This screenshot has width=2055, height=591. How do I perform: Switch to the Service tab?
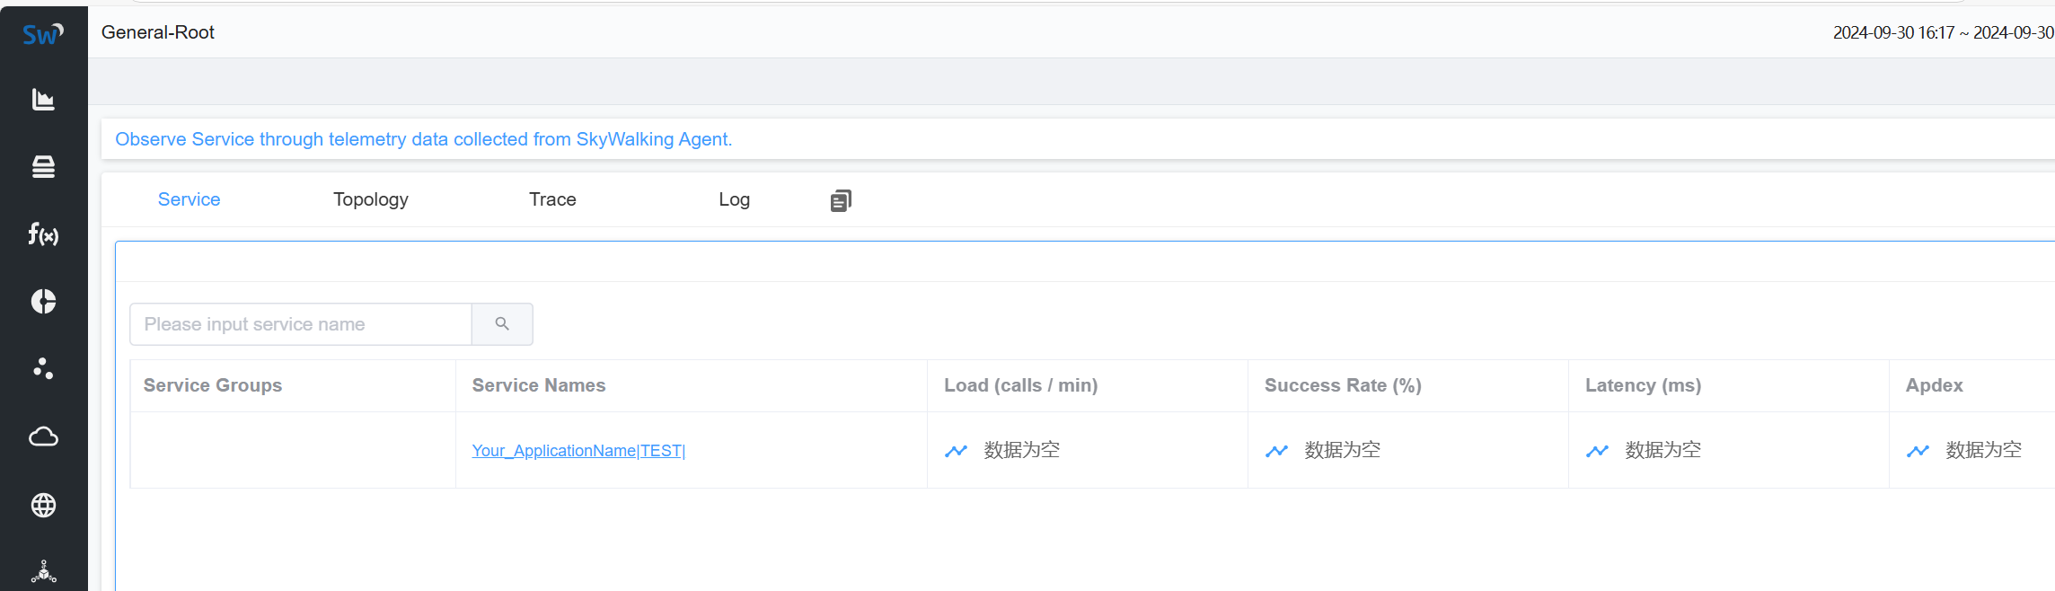189,199
